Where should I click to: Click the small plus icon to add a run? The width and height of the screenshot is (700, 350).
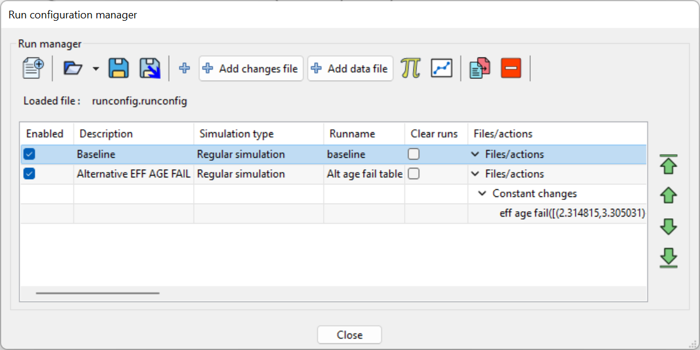[x=184, y=68]
